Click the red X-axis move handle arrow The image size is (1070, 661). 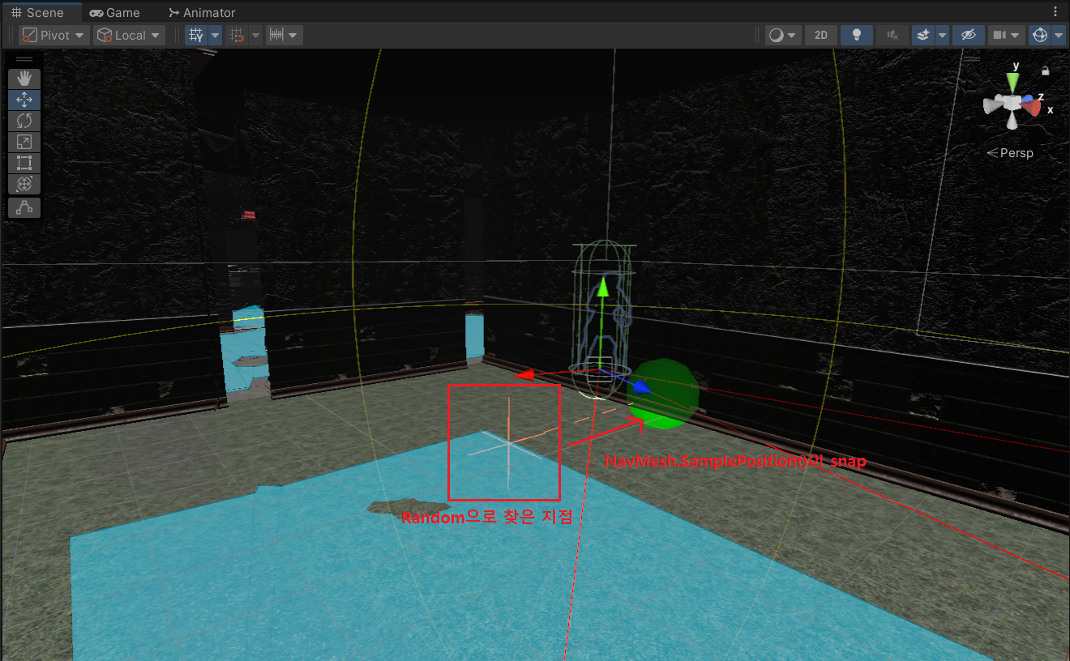[525, 374]
